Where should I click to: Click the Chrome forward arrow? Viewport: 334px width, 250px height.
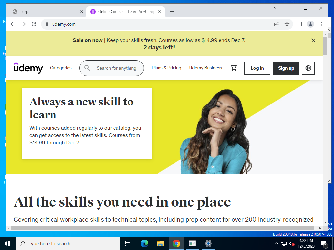click(x=23, y=24)
